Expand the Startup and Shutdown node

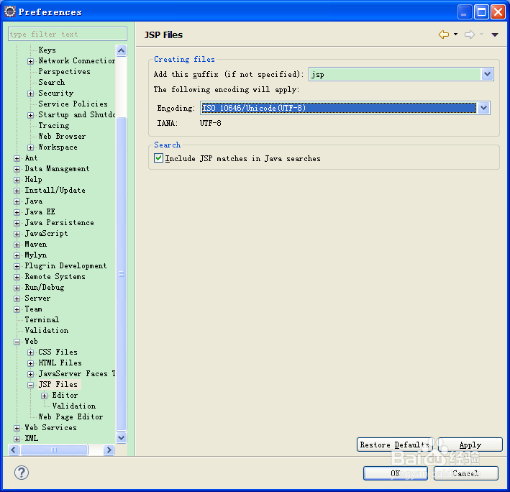pyautogui.click(x=31, y=115)
